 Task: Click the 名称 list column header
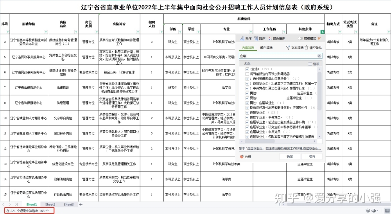[247, 64]
